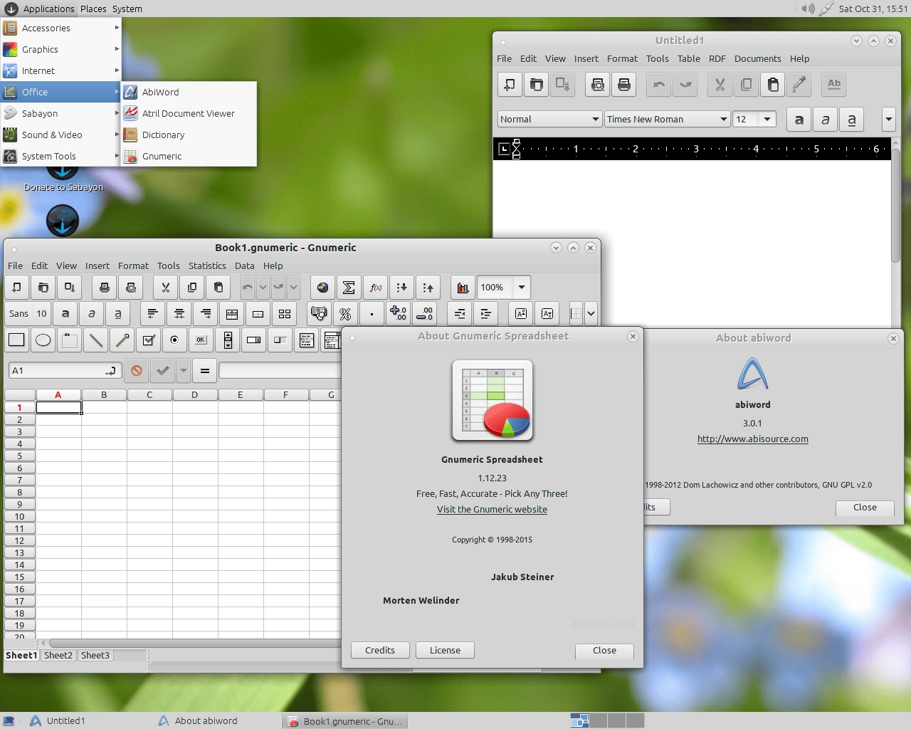The height and width of the screenshot is (729, 911).
Task: Apply currency format with the money icon
Action: pos(319,313)
